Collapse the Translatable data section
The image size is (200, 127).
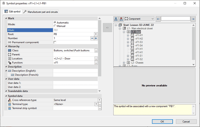coord(6,91)
